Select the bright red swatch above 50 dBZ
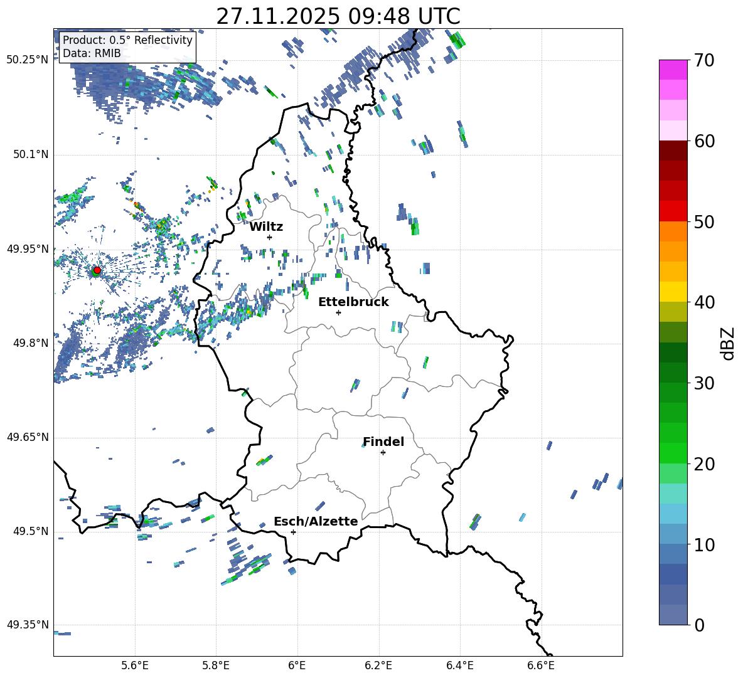743x678 pixels. 673,211
